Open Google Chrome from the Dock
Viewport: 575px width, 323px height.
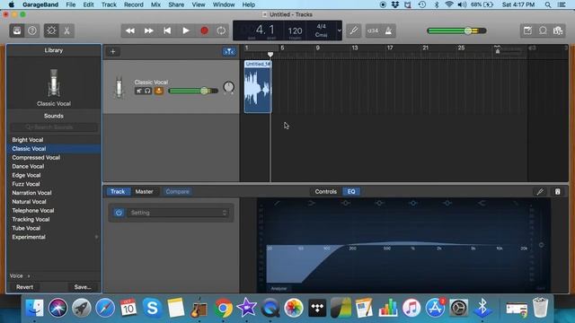click(223, 307)
